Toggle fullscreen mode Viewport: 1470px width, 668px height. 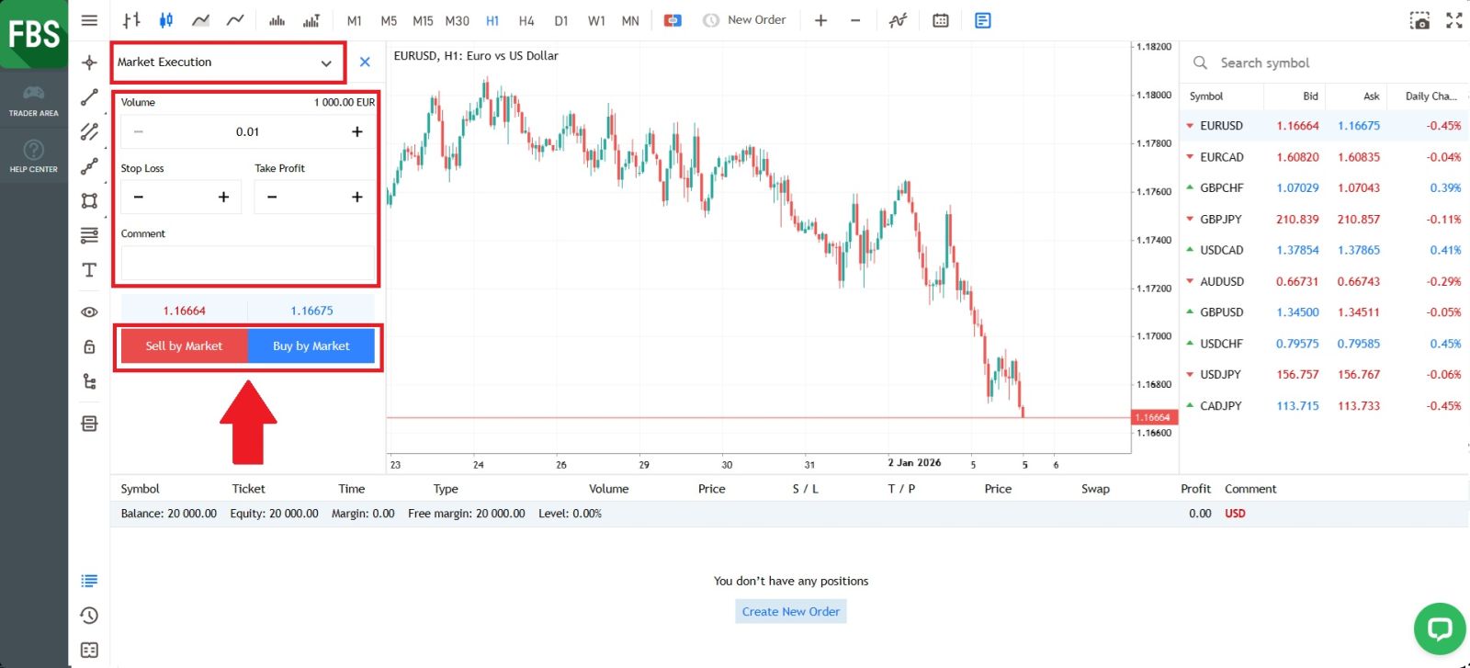(x=1454, y=20)
